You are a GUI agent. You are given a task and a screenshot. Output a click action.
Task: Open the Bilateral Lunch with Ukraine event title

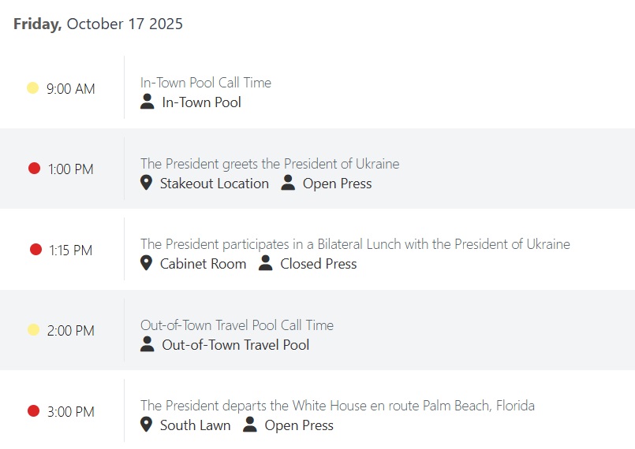tap(355, 244)
